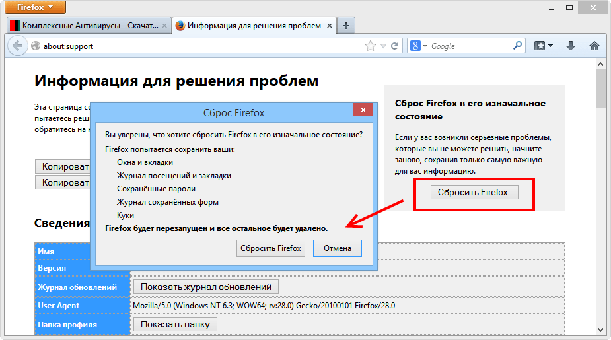Click Сбросить Firefox... button in side panel
Image resolution: width=611 pixels, height=340 pixels.
474,192
